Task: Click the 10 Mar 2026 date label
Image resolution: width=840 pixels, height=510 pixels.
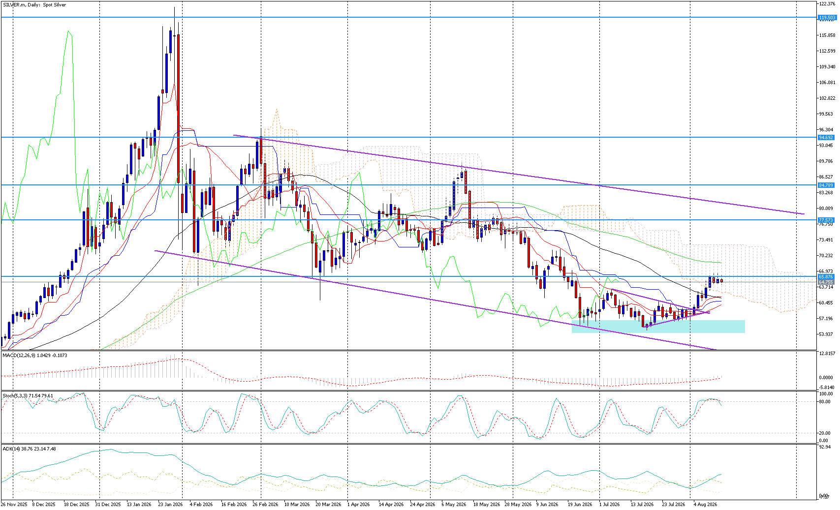Action: (x=297, y=505)
